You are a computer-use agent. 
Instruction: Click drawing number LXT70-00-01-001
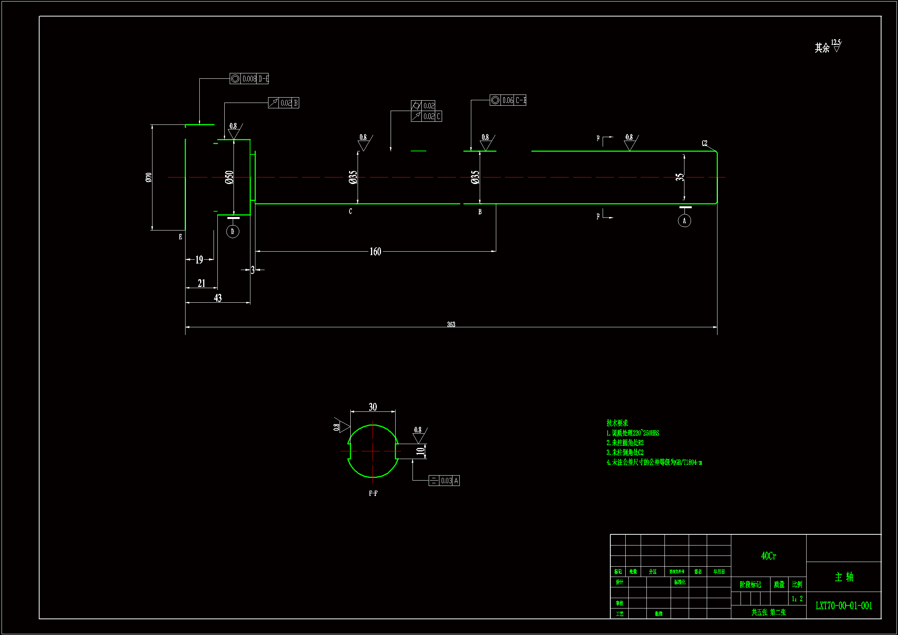(x=843, y=606)
